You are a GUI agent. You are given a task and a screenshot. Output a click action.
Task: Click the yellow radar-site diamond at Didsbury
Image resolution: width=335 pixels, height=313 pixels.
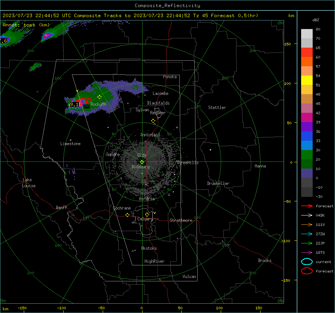[142, 162]
